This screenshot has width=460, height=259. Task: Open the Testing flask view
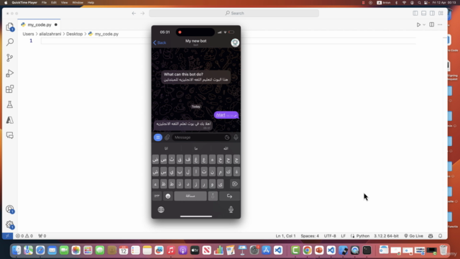[9, 104]
